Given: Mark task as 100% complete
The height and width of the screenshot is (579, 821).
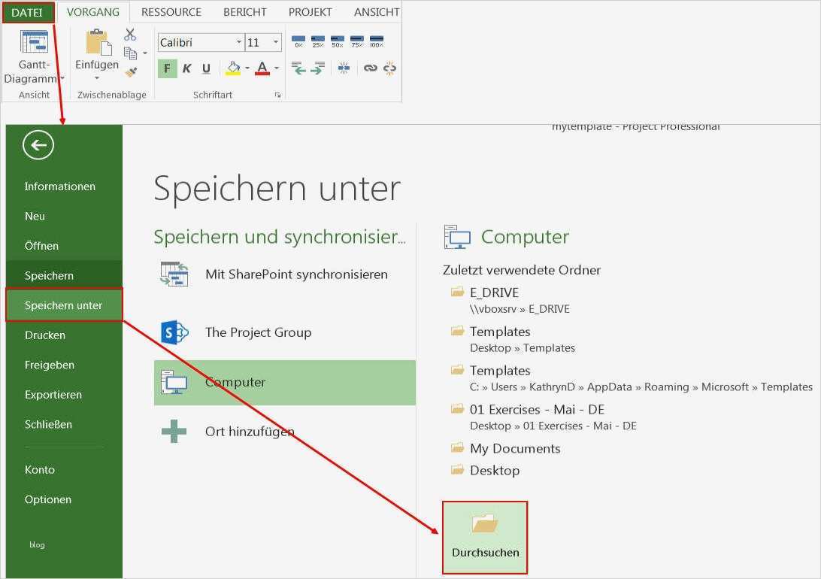Looking at the screenshot, I should click(x=376, y=39).
